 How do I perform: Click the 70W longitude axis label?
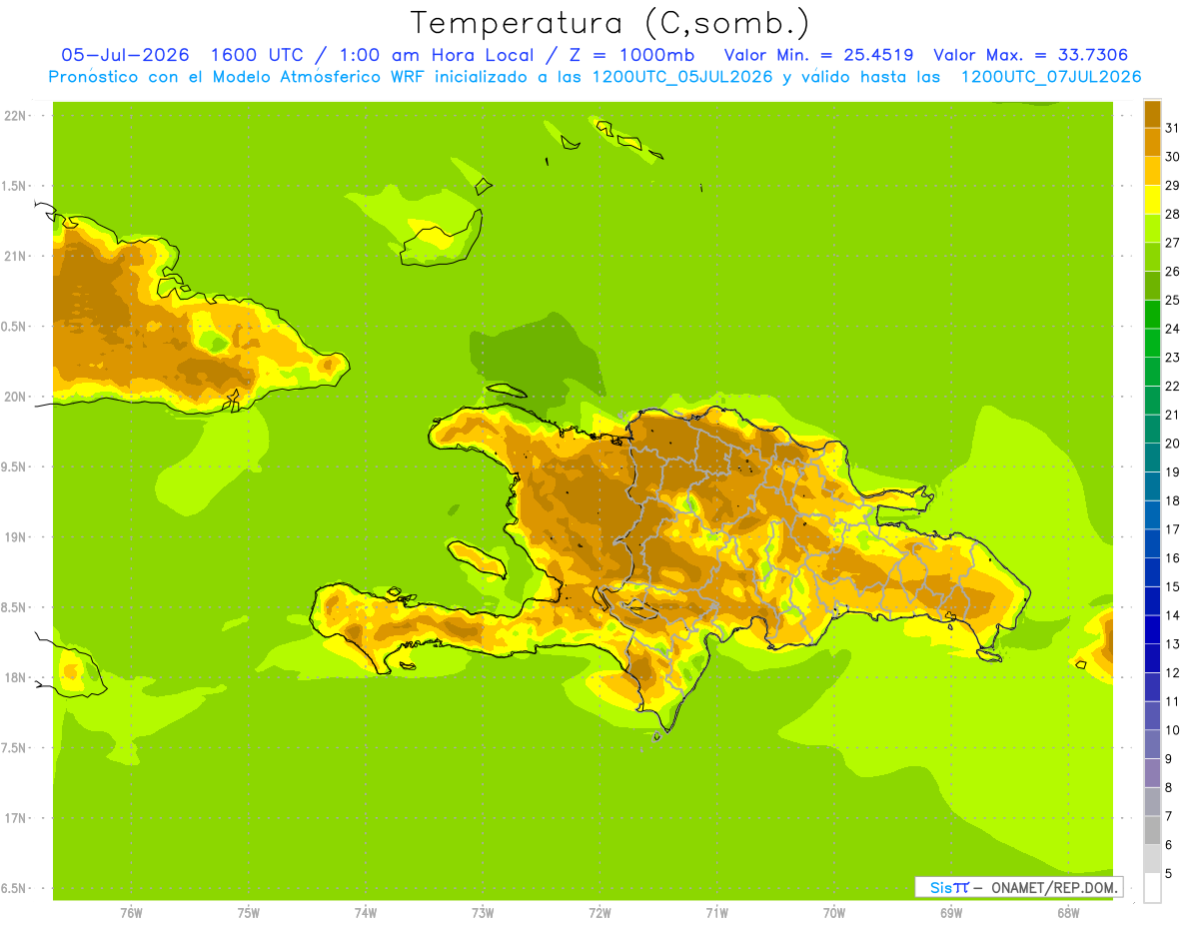[834, 913]
